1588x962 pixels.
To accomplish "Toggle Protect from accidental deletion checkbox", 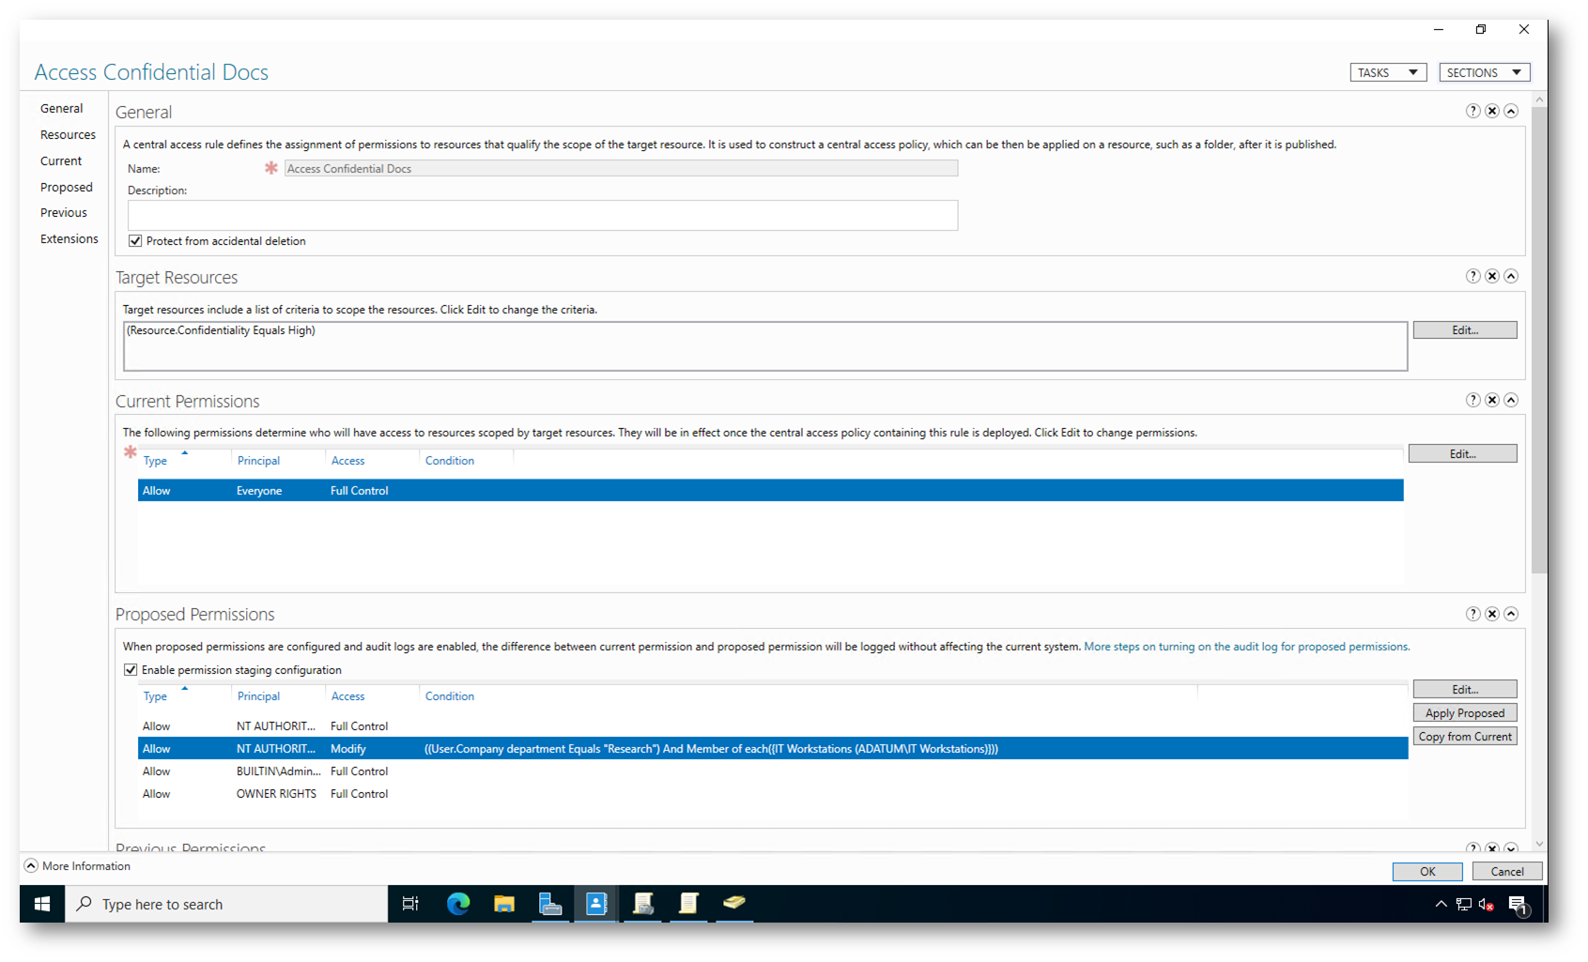I will tap(135, 241).
